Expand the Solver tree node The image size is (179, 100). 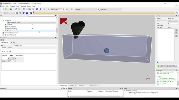click(4, 31)
